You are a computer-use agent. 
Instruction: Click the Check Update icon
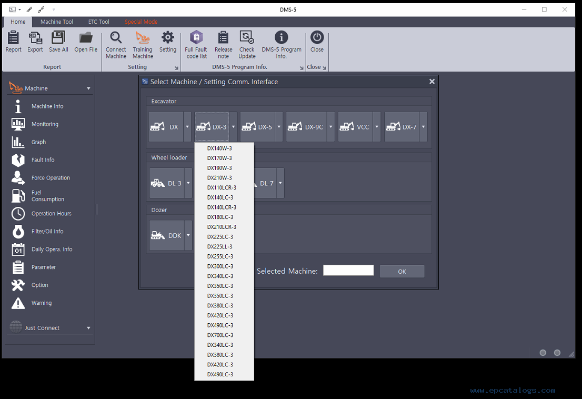point(247,37)
